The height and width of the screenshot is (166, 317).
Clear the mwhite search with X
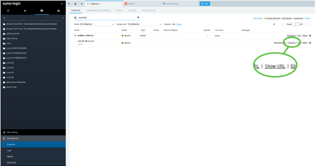[x=138, y=18]
